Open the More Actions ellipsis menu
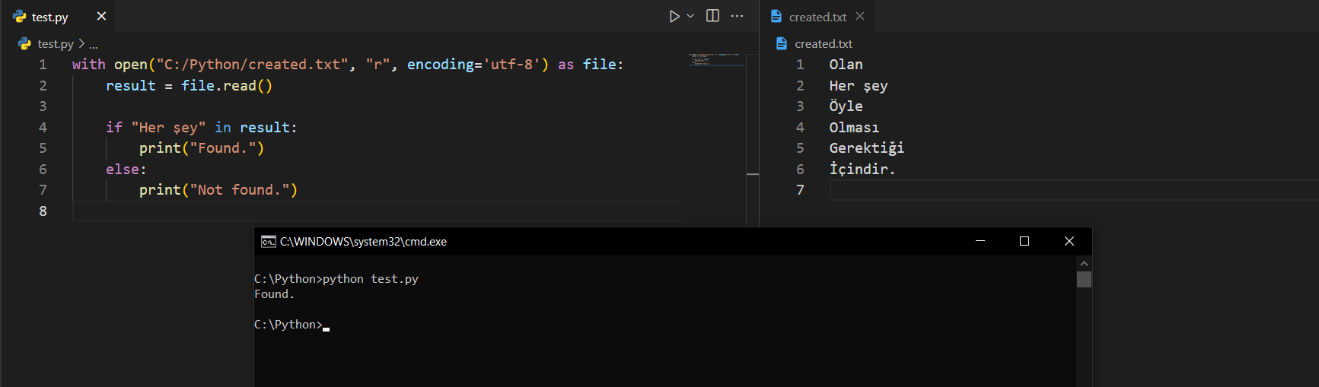1319x387 pixels. tap(737, 16)
